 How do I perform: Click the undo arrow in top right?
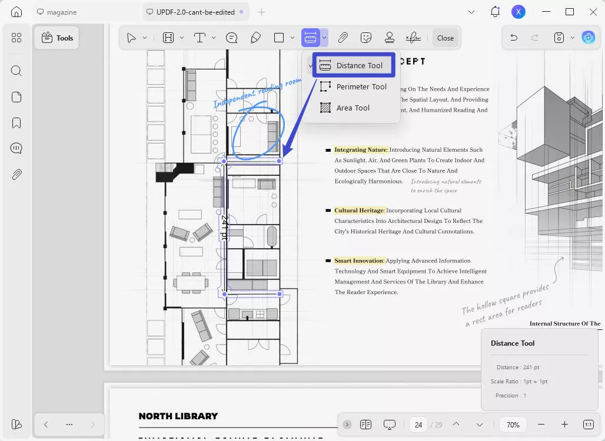(513, 37)
